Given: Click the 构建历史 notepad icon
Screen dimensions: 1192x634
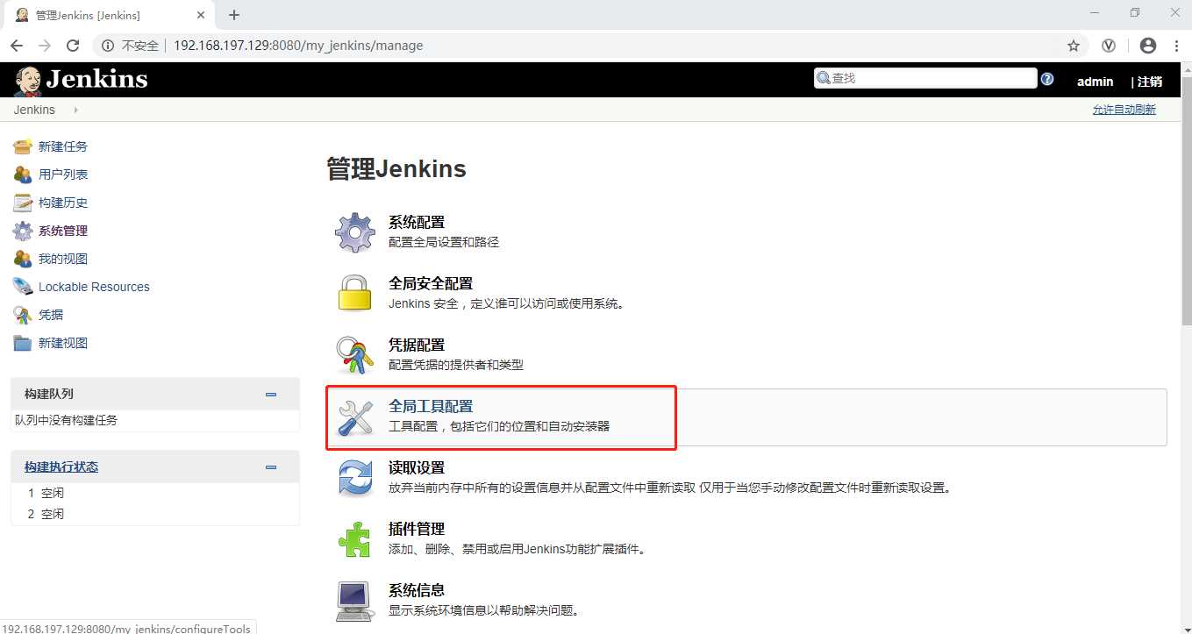Looking at the screenshot, I should point(23,203).
